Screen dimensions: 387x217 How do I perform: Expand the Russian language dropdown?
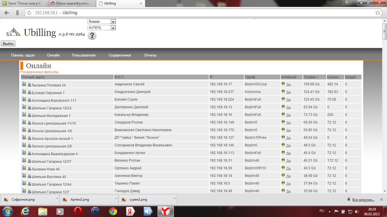pyautogui.click(x=113, y=22)
